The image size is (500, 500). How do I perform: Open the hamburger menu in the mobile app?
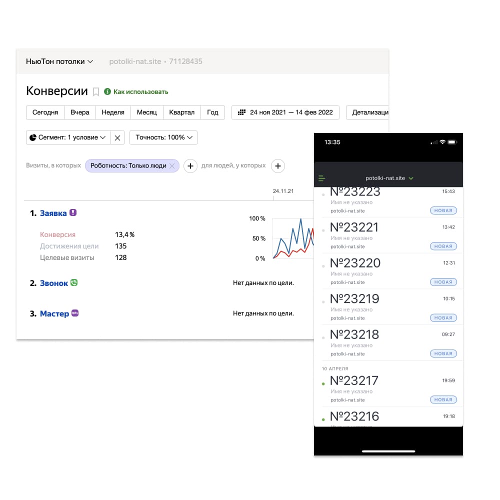pos(322,178)
